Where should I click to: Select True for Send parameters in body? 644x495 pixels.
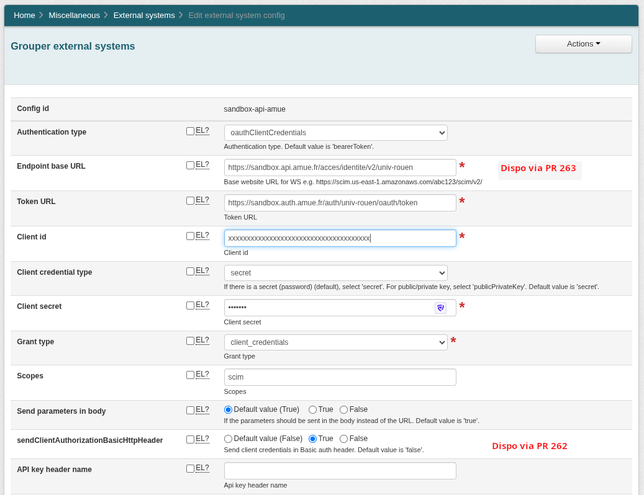coord(312,409)
